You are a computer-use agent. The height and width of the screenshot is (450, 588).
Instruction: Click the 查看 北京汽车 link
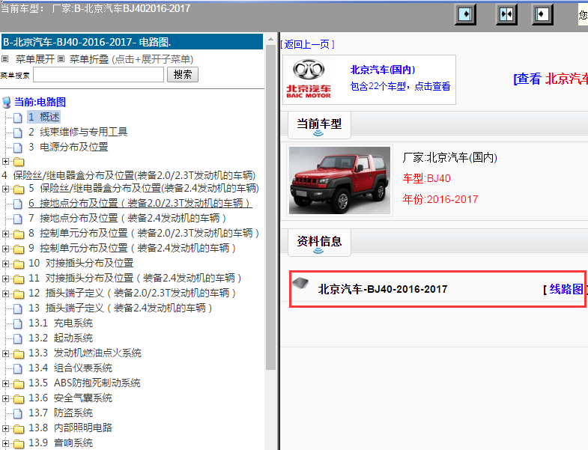coord(551,79)
